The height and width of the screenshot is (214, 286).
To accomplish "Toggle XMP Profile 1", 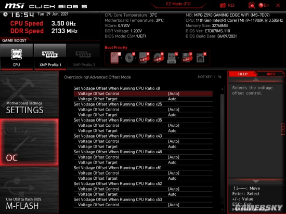I will [x=50, y=57].
